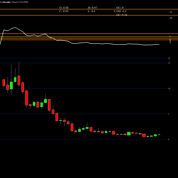Click the '6 OH: 4.3' value

120,11
